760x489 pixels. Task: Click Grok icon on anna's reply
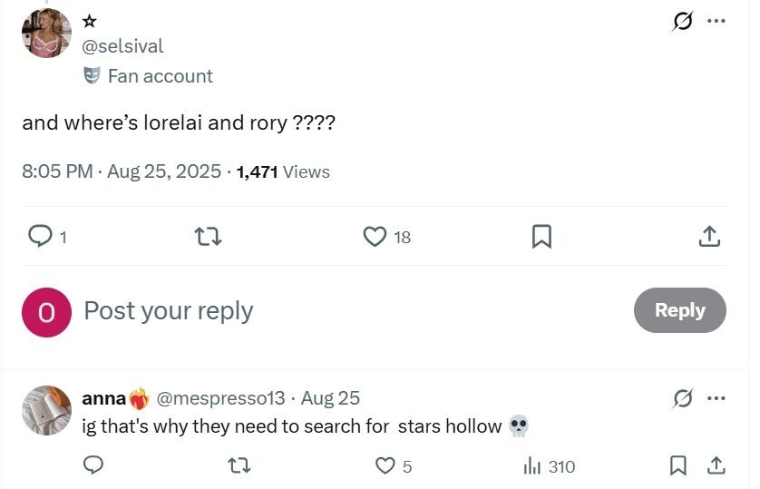(683, 398)
